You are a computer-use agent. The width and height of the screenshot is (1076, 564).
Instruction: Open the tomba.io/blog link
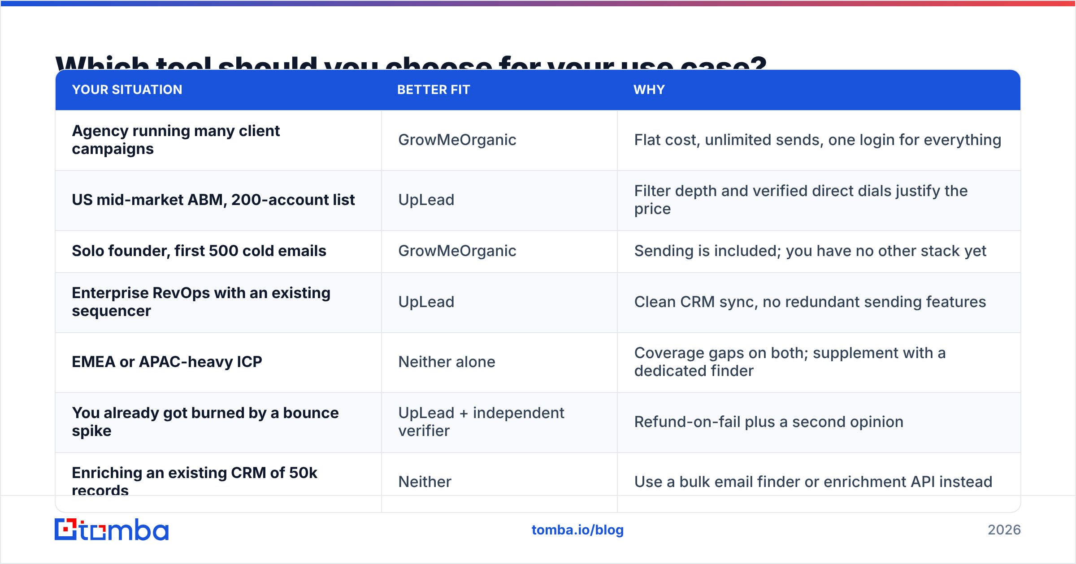577,530
